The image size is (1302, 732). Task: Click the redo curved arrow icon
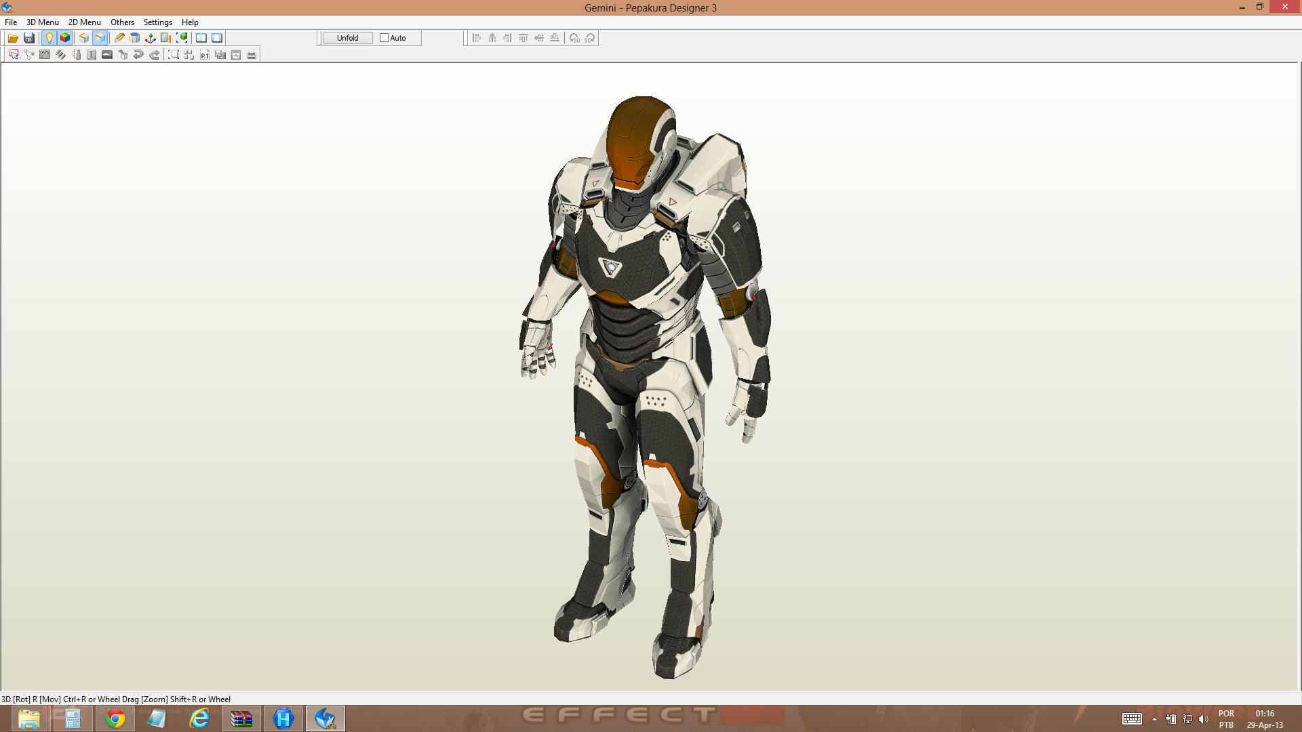point(154,55)
